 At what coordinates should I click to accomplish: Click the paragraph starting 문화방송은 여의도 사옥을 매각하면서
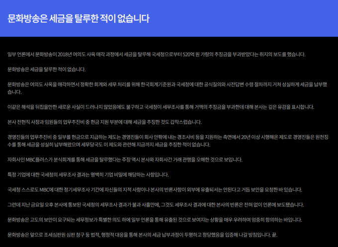tap(168, 88)
